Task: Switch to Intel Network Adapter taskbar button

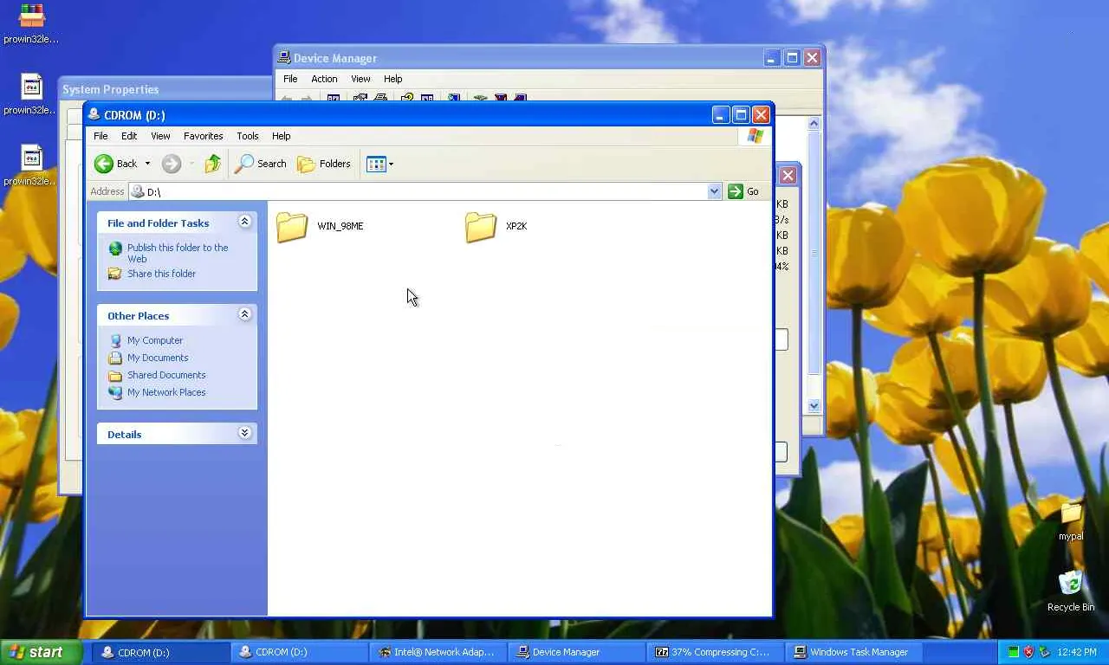Action: (x=438, y=652)
